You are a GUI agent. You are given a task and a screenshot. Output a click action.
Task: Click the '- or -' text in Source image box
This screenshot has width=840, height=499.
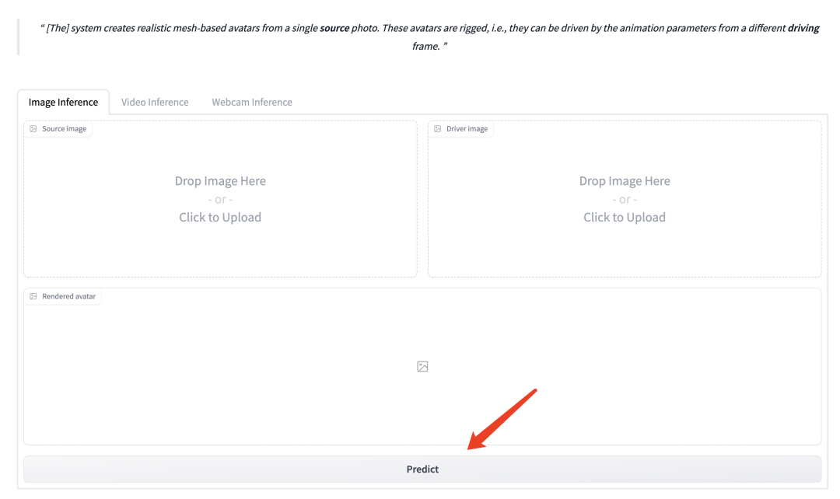[x=220, y=200]
